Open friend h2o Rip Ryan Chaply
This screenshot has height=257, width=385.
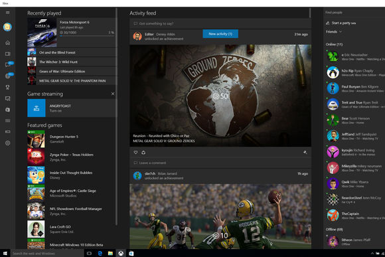click(x=355, y=73)
